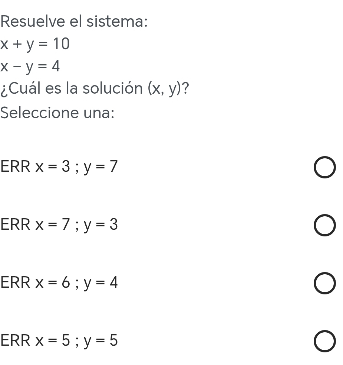Viewport: 343px width, 365px height.
Task: Mark the radio circle for x = 6 ; y = 4
Action: pos(325,283)
